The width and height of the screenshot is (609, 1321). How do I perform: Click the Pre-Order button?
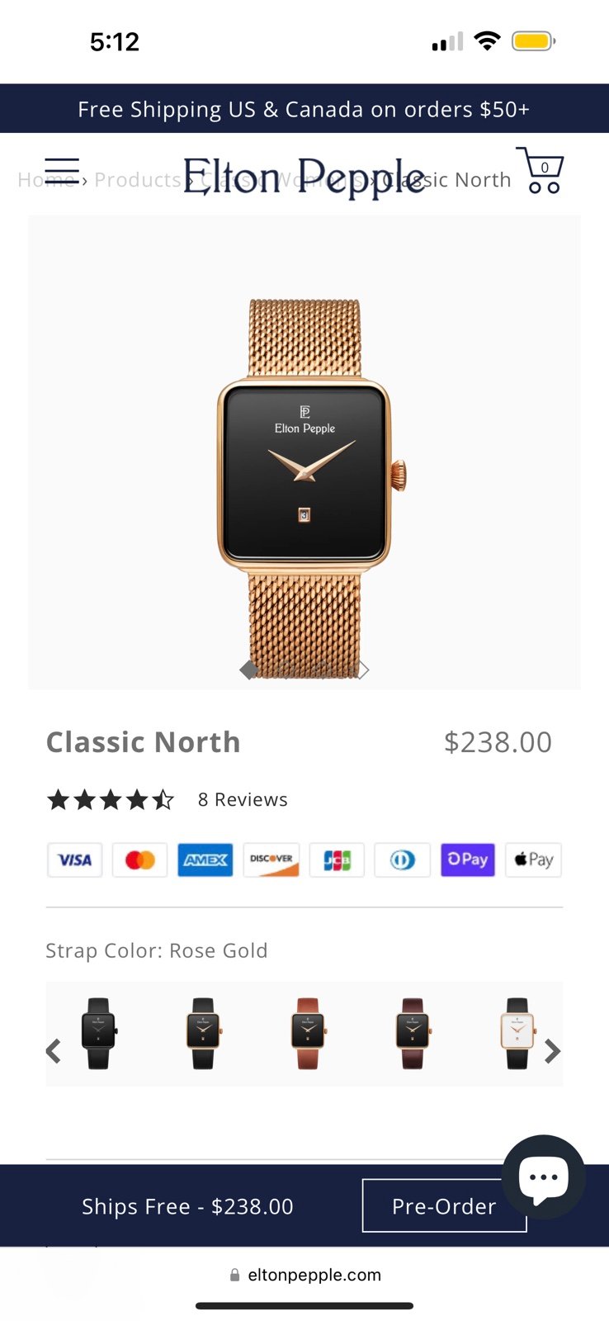[444, 1205]
